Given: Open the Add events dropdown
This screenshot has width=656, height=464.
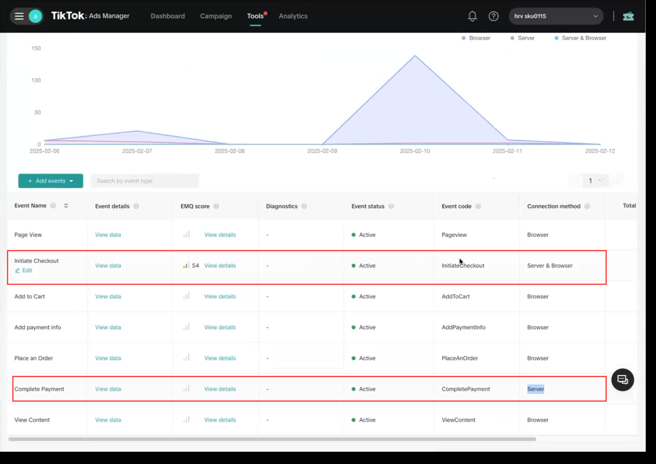Looking at the screenshot, I should point(50,181).
